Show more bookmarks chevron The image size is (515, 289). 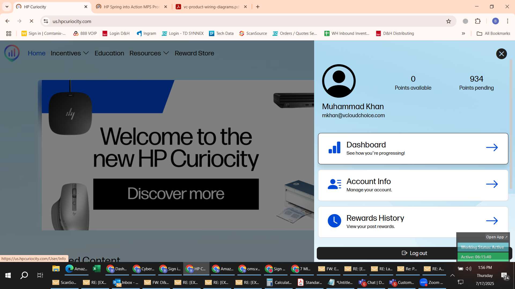coord(463,33)
